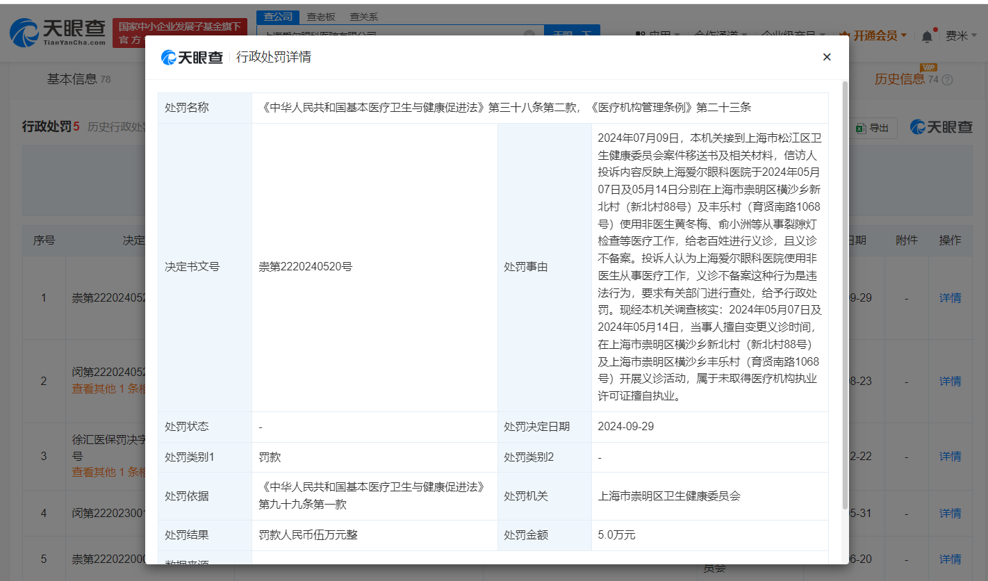Open 详情 for row 2 闵第222024052
The width and height of the screenshot is (988, 581).
point(950,382)
